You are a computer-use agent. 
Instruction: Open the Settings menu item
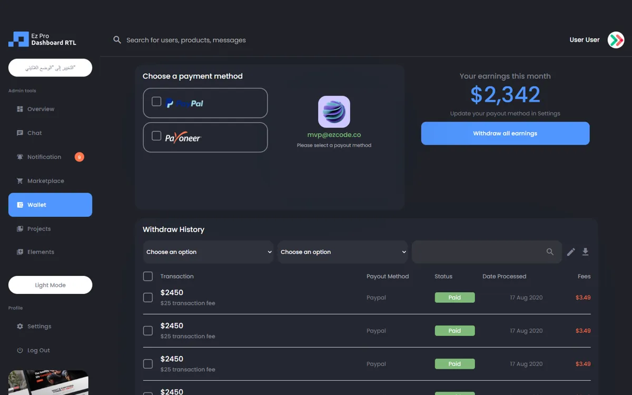coord(50,327)
